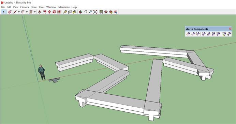The height and width of the screenshot is (124, 236).
Task: Select the Pan hand tool
Action: tap(85, 12)
